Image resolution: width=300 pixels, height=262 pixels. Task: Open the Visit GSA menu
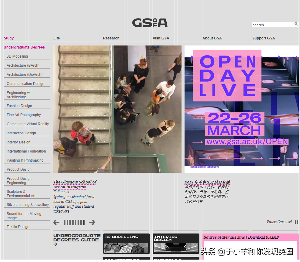point(161,38)
